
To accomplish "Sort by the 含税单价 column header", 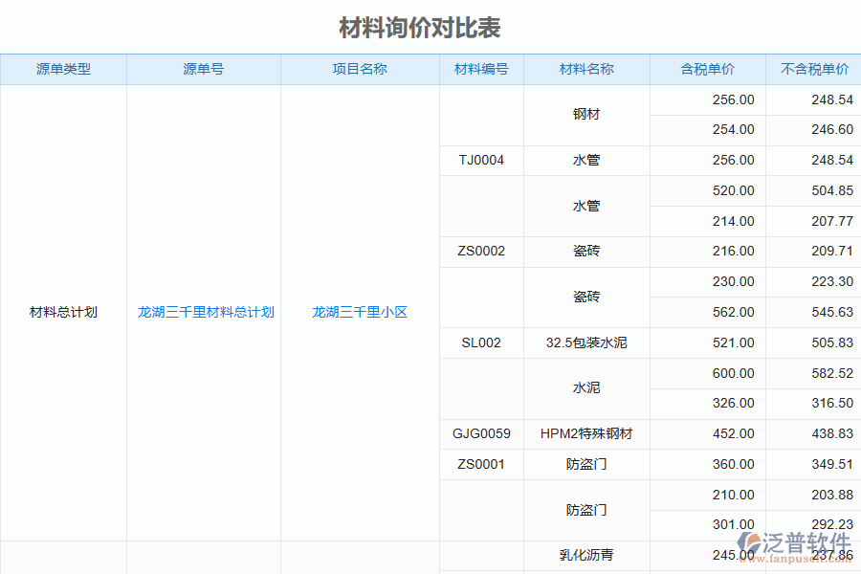I will pos(706,69).
